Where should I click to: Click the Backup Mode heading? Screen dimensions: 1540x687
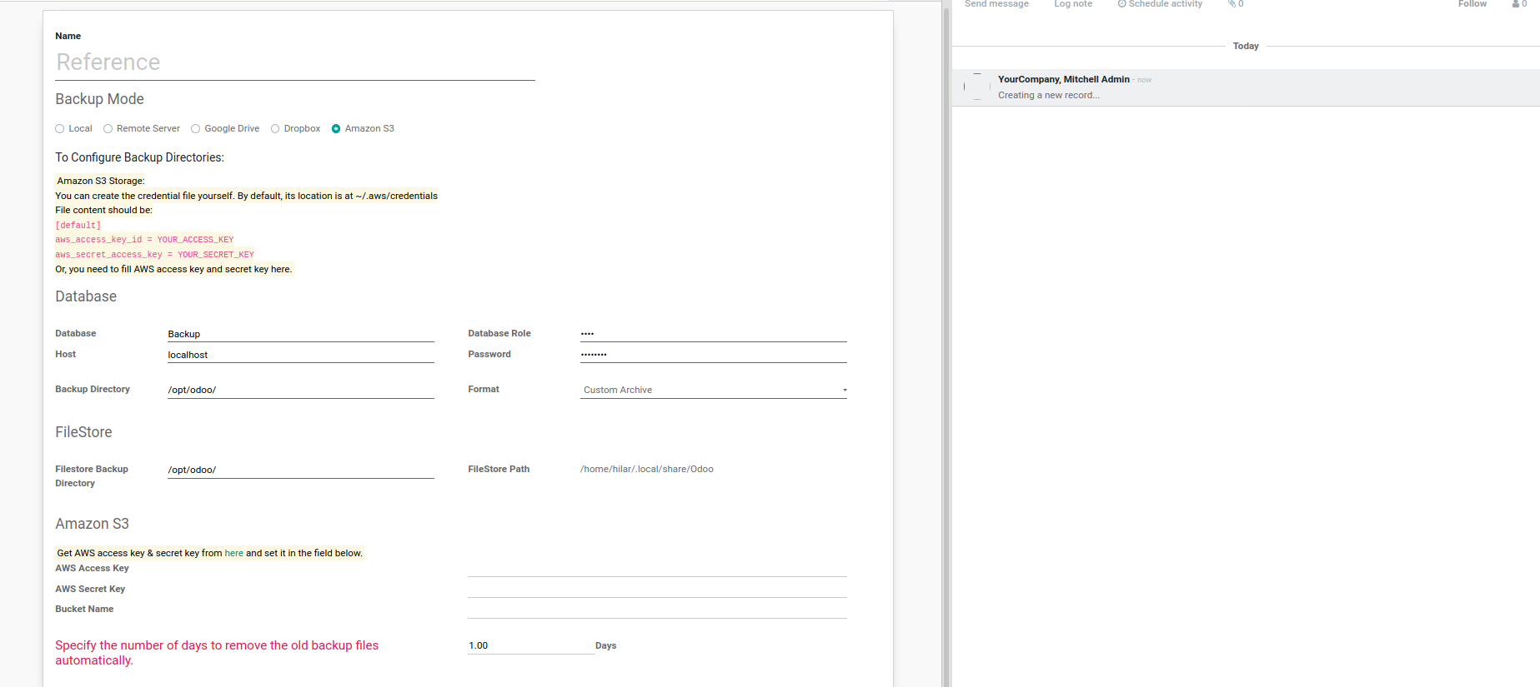pos(99,99)
